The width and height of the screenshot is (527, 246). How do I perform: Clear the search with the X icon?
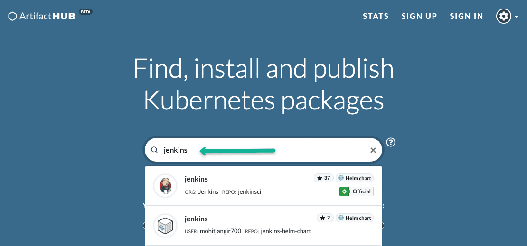click(373, 150)
